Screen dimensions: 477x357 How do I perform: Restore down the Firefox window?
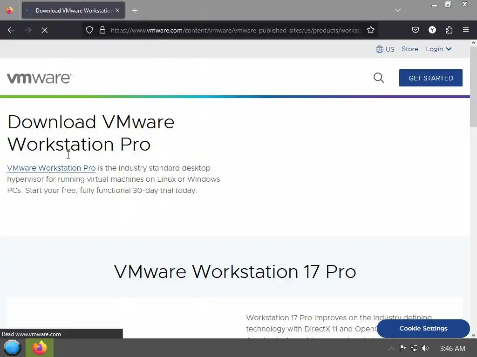(x=448, y=5)
